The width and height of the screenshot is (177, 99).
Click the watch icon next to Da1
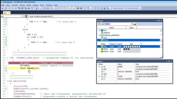click(102, 69)
